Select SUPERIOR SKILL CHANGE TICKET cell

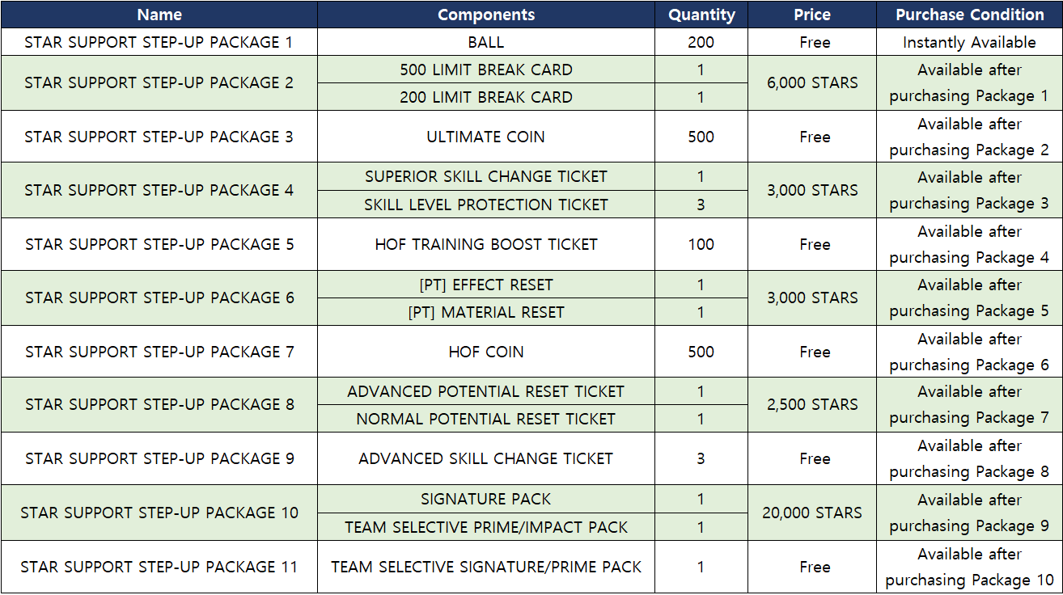point(485,176)
